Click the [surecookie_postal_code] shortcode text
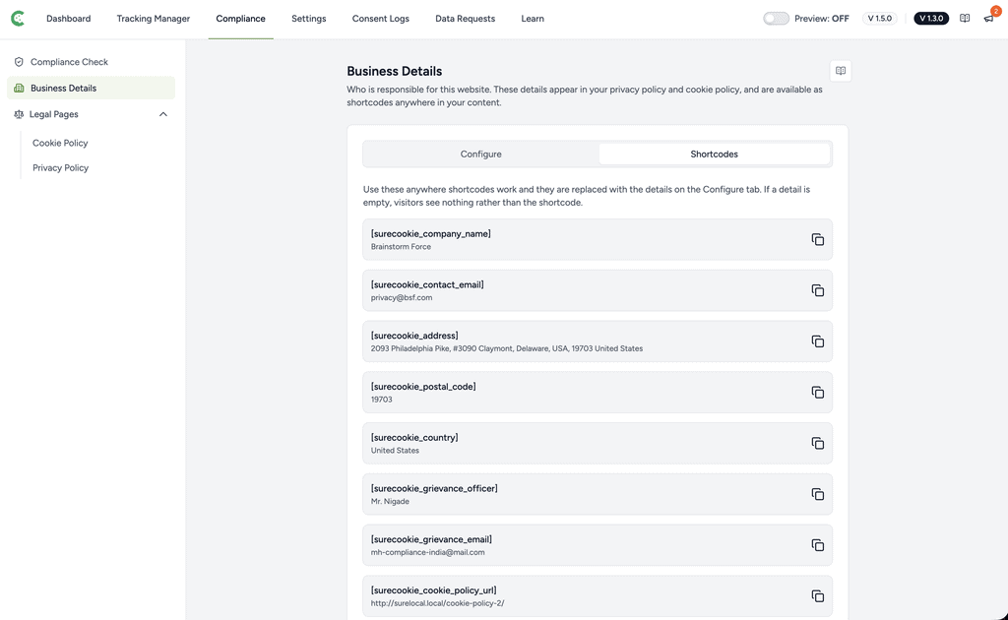1008x620 pixels. [x=423, y=386]
